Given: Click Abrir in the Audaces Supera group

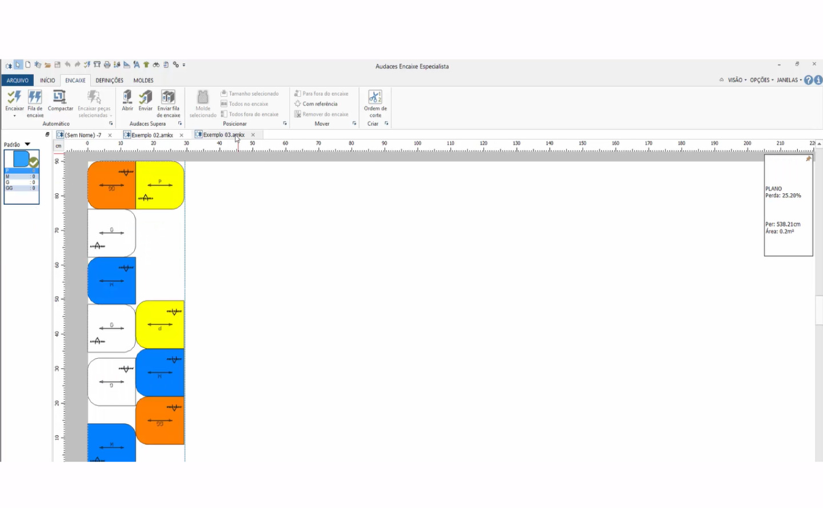Looking at the screenshot, I should click(127, 97).
